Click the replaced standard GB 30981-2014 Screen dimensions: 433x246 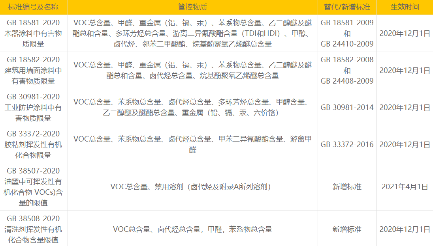(x=347, y=108)
